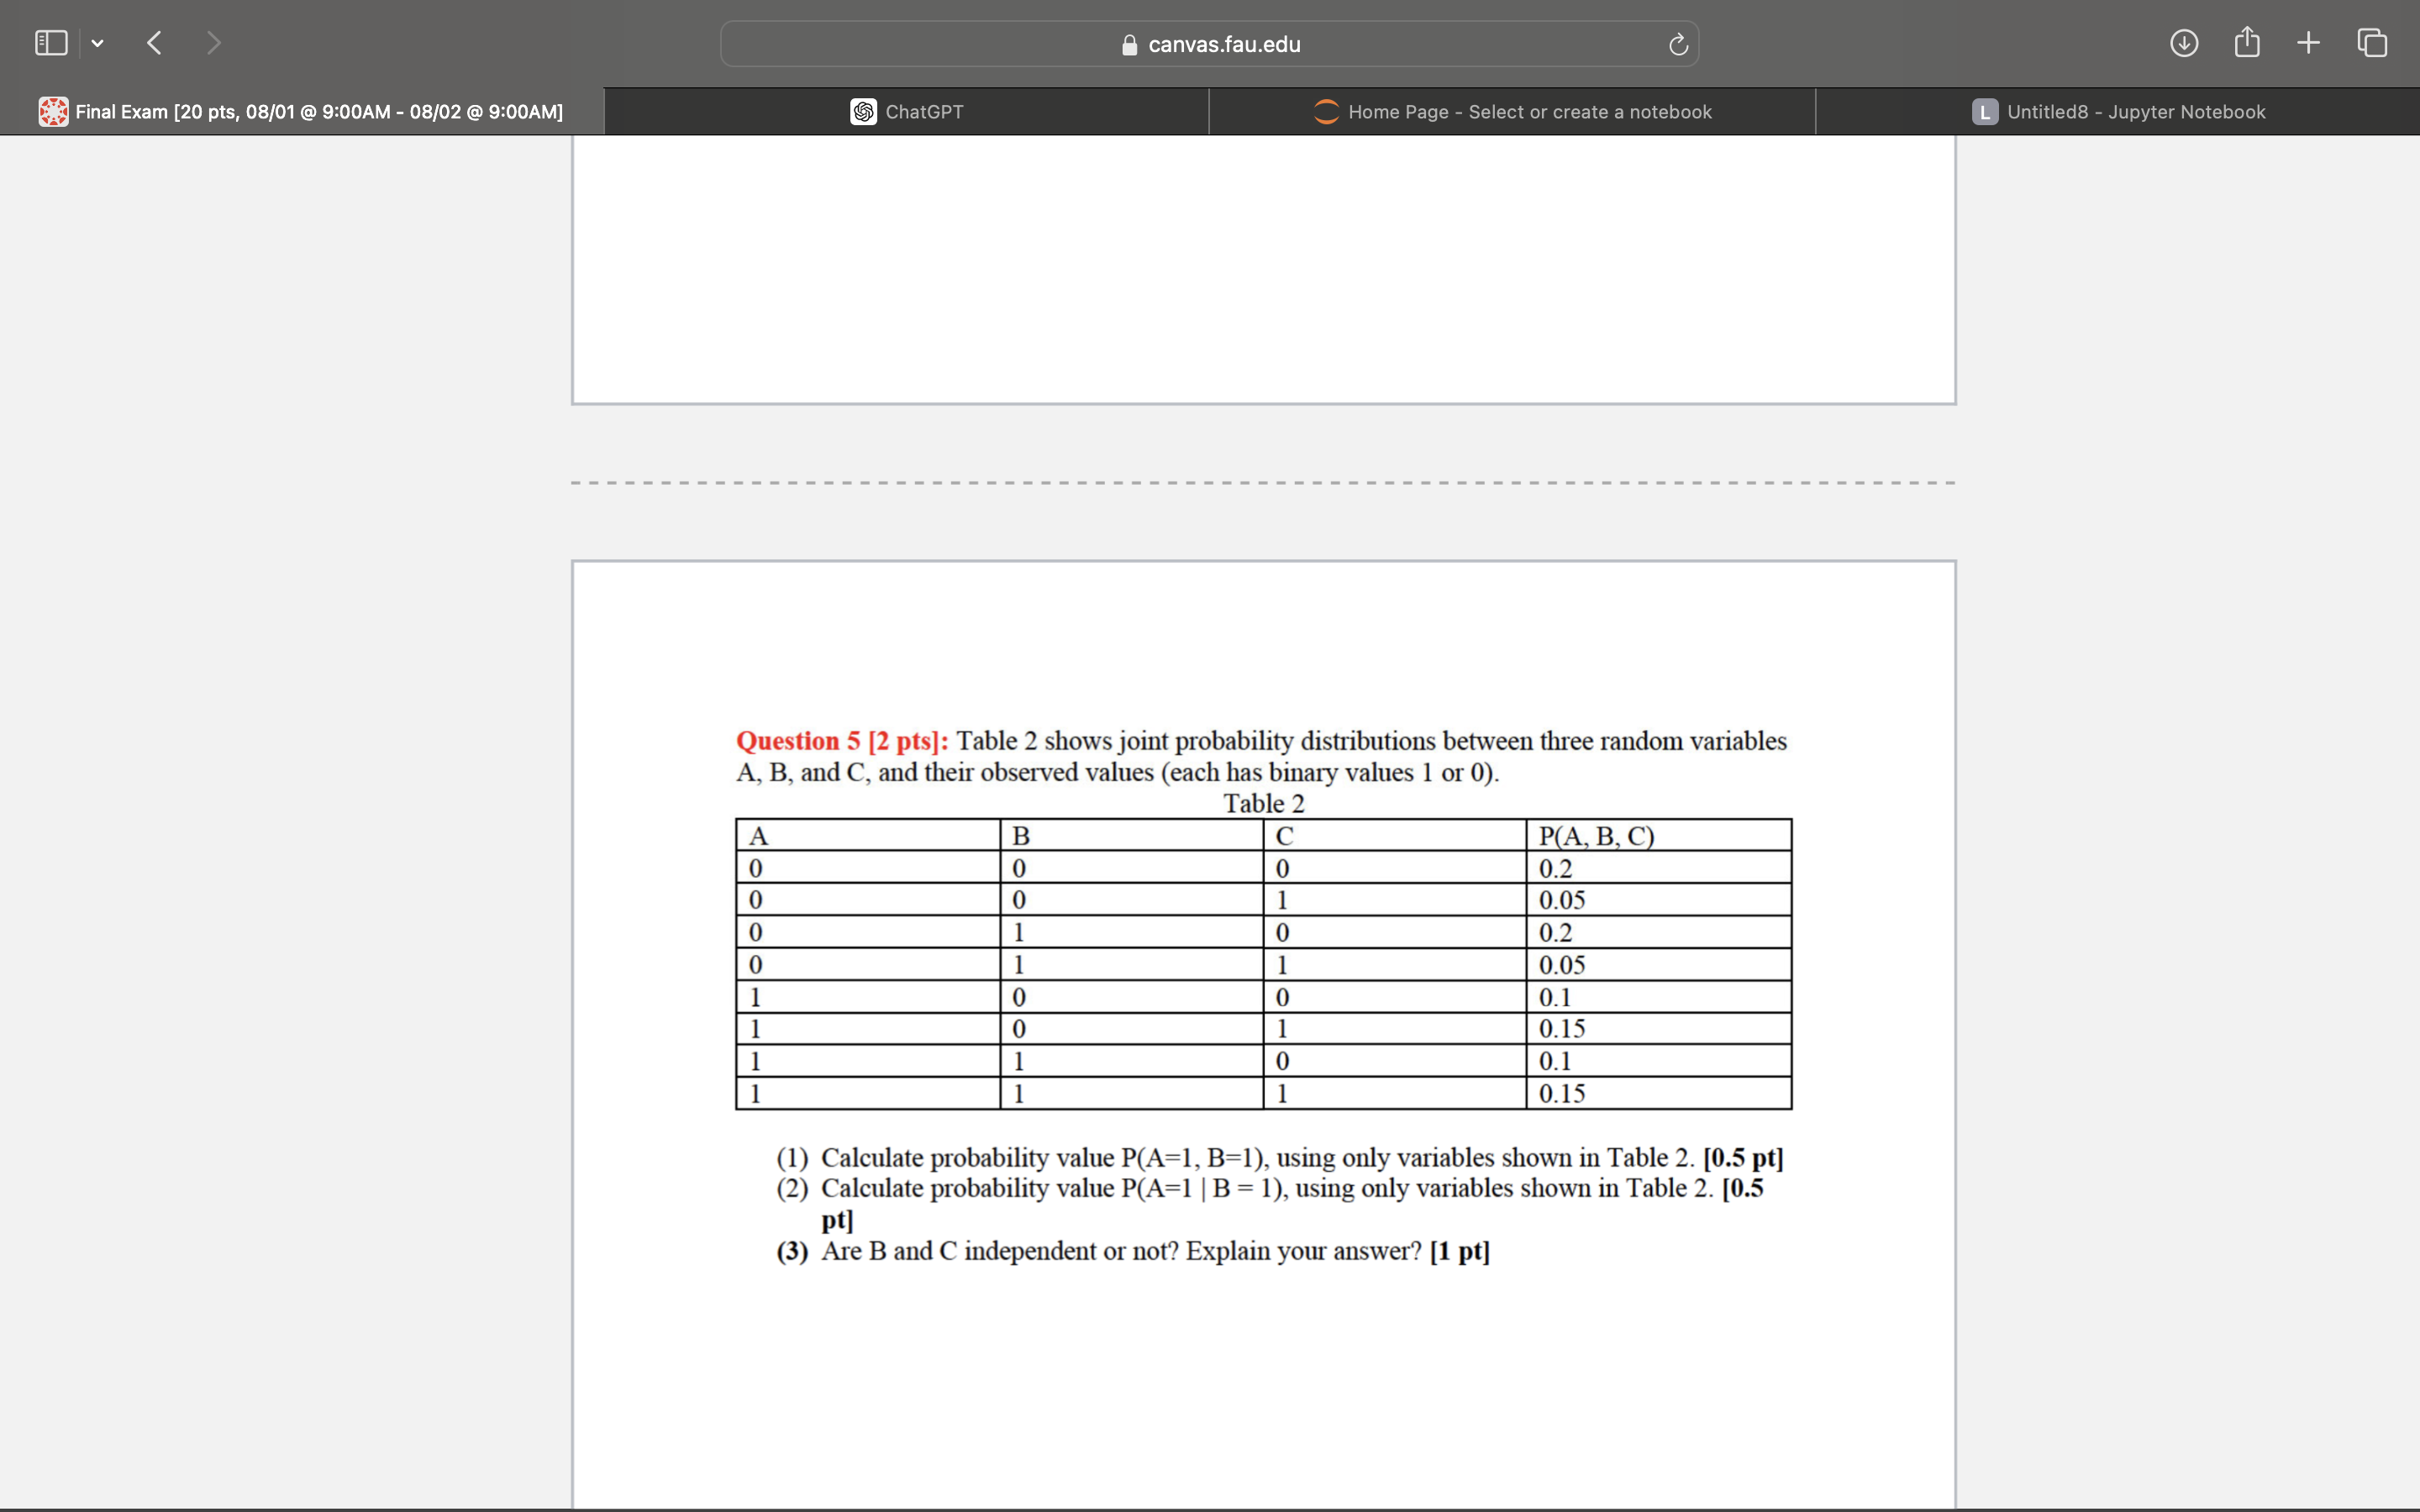
Task: Click sub-question (3) on B and C independence
Action: pyautogui.click(x=1133, y=1251)
